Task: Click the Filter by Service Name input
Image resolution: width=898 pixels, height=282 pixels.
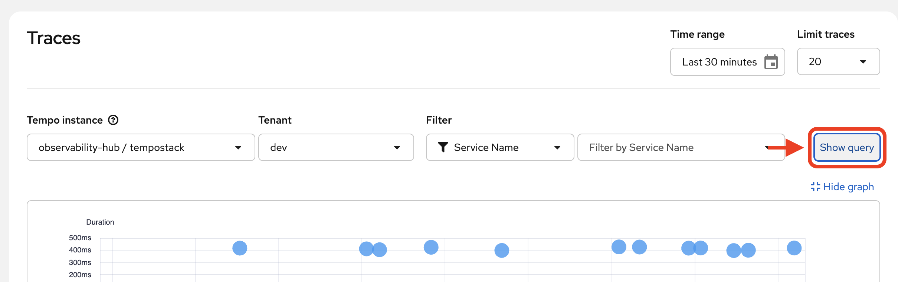Action: pyautogui.click(x=681, y=147)
